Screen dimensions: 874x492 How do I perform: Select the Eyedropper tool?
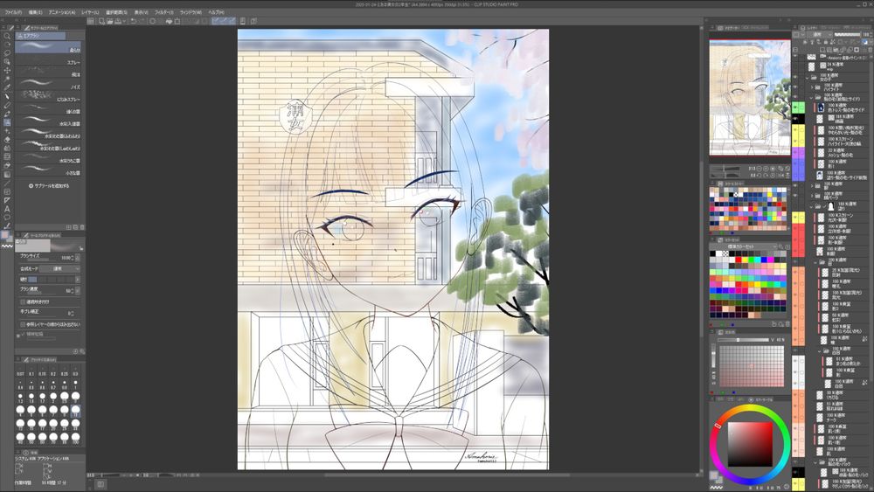pos(7,88)
